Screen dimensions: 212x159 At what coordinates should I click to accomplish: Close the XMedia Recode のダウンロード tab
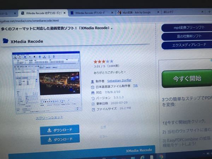(65, 13)
